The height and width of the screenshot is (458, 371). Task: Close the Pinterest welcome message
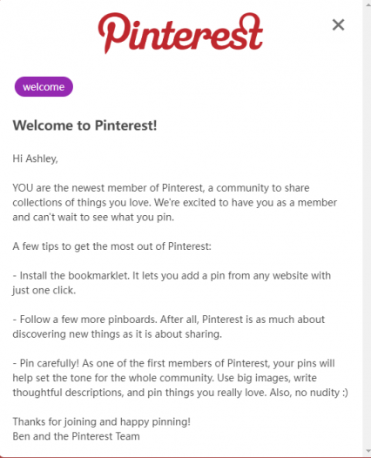(338, 25)
